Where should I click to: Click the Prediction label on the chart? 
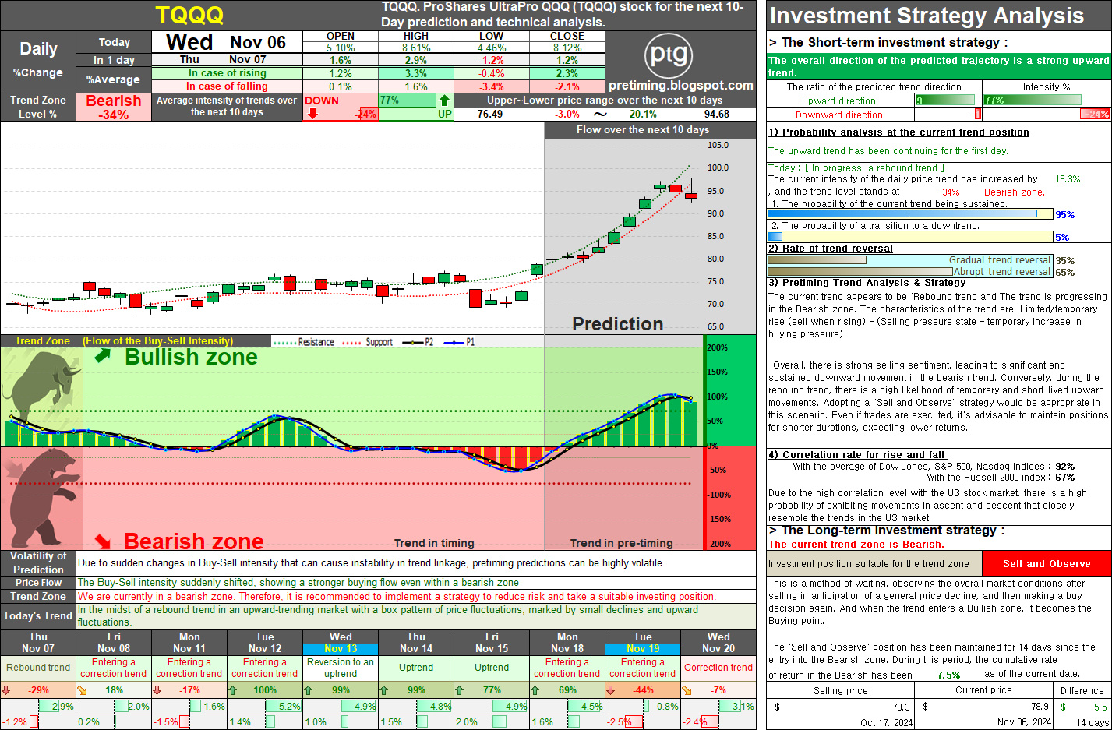618,324
